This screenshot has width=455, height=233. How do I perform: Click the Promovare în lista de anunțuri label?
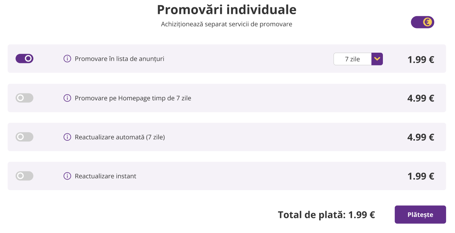click(x=120, y=59)
